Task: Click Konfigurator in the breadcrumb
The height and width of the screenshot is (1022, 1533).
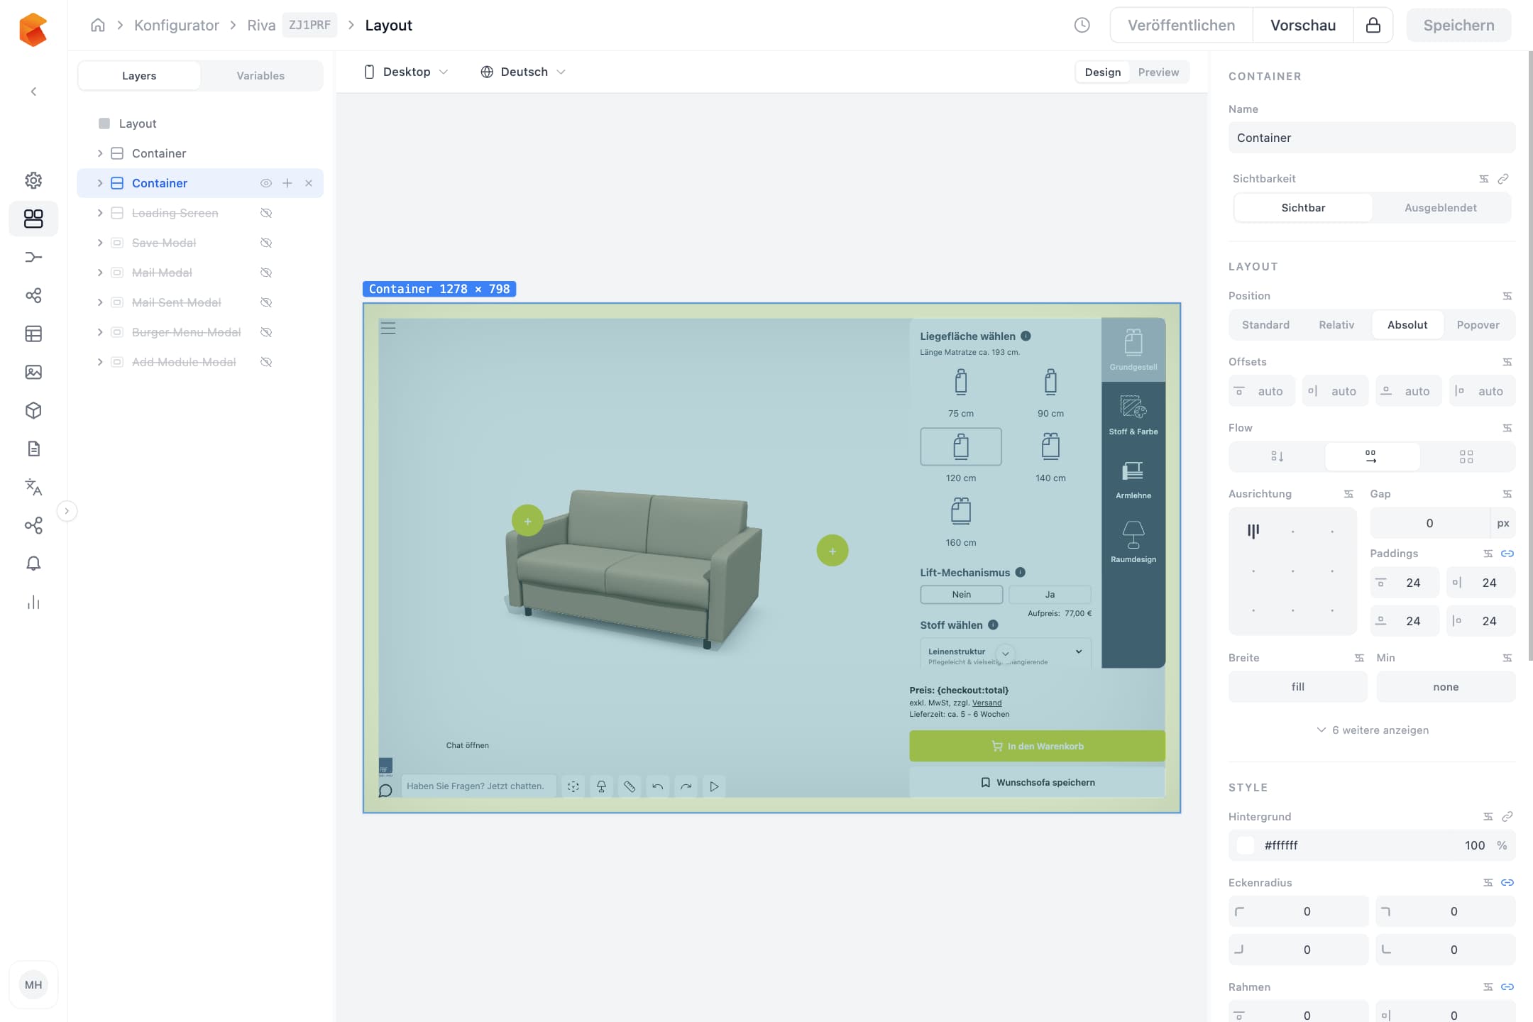Action: [x=177, y=25]
